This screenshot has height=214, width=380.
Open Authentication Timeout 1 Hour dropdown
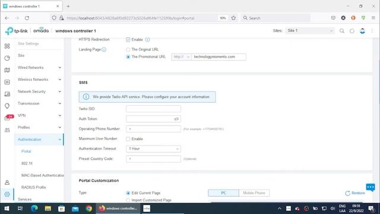153,149
